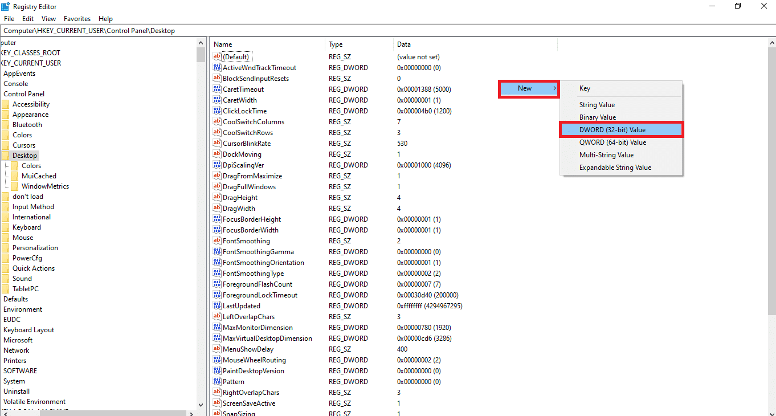Click the Accessibility folder icon

point(6,104)
